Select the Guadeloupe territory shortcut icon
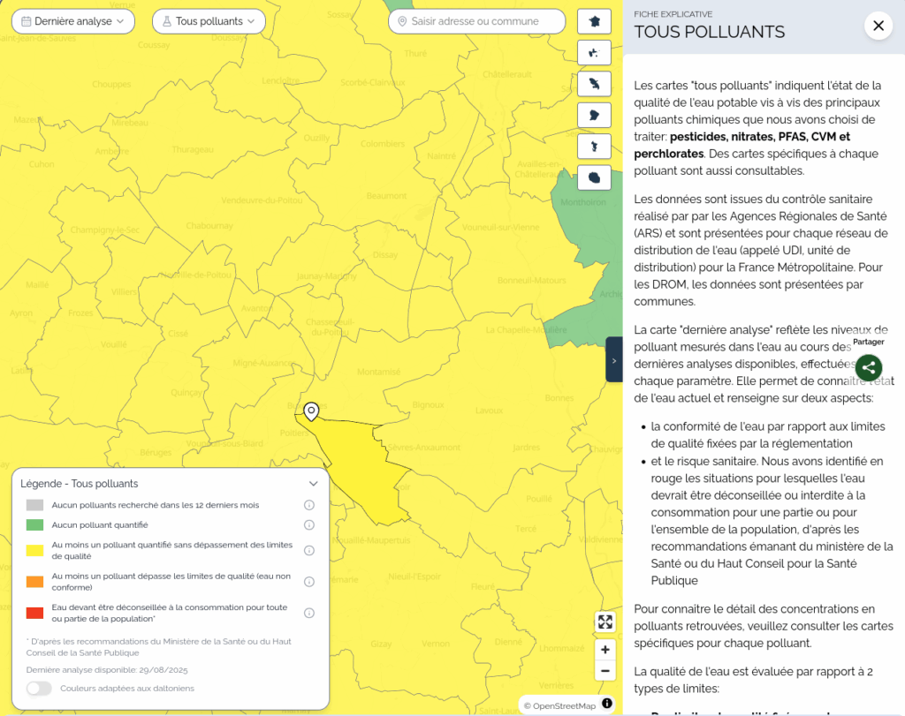Viewport: 905px width, 716px height. pyautogui.click(x=594, y=52)
